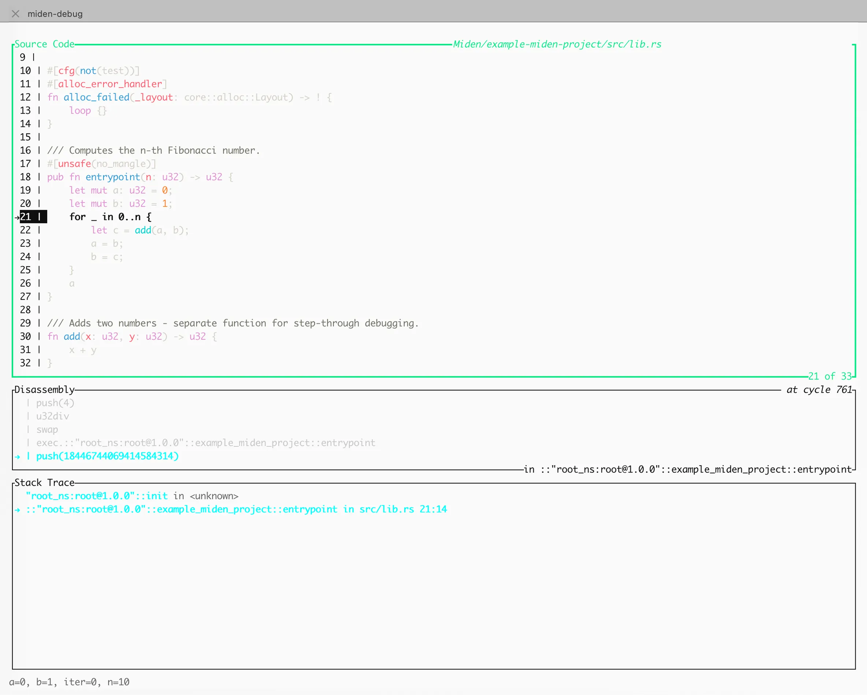Click highlighted line number 21
Viewport: 867px width, 695px height.
tap(26, 217)
